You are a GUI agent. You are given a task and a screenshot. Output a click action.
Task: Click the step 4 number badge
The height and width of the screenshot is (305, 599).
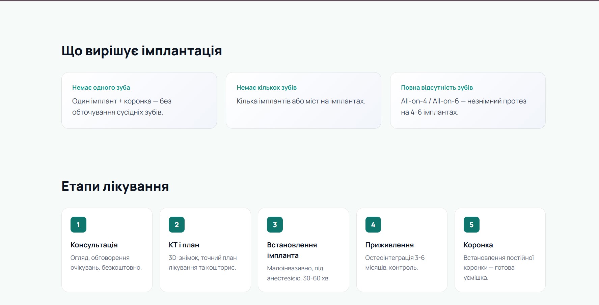pos(373,224)
